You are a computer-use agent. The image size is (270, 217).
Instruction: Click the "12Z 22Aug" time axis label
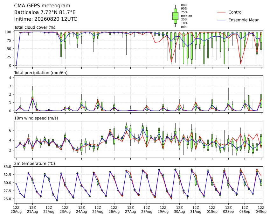(49, 210)
